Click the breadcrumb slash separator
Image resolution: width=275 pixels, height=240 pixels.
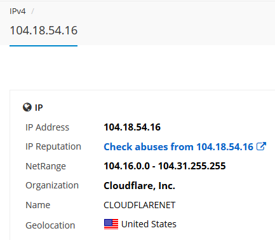pyautogui.click(x=32, y=11)
